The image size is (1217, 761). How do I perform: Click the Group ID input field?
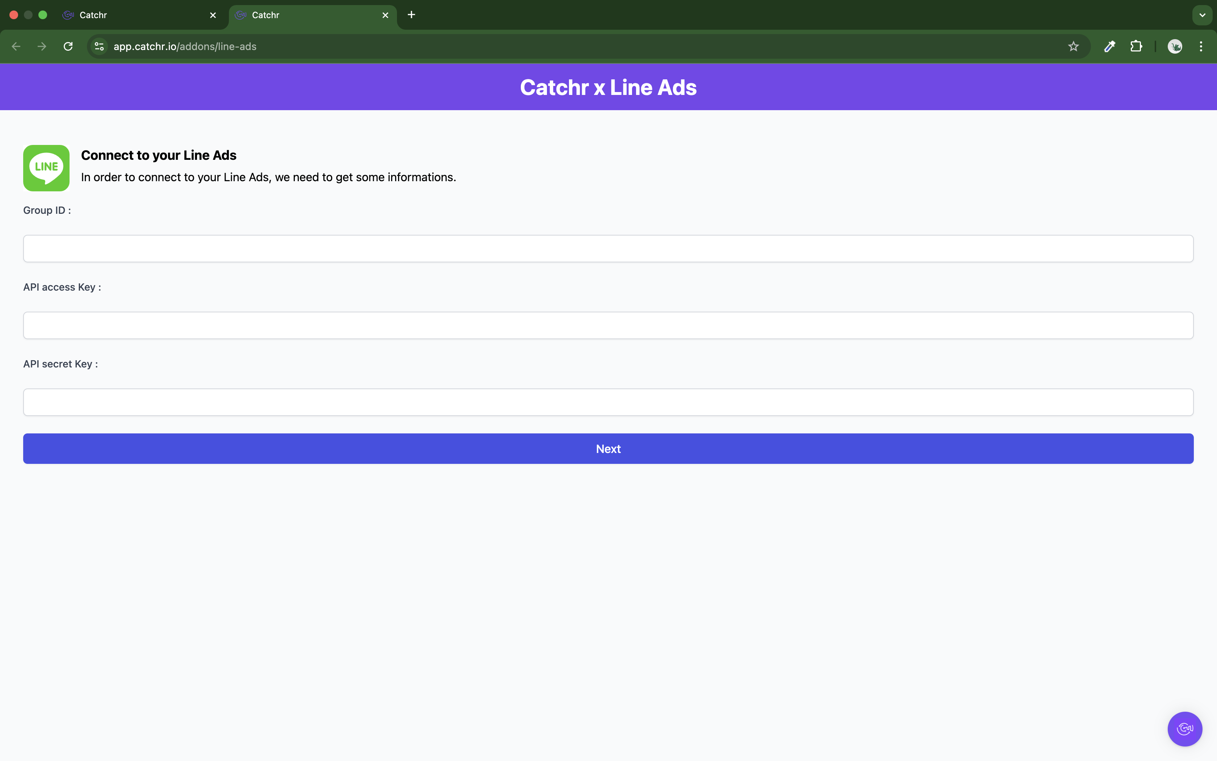[608, 249]
